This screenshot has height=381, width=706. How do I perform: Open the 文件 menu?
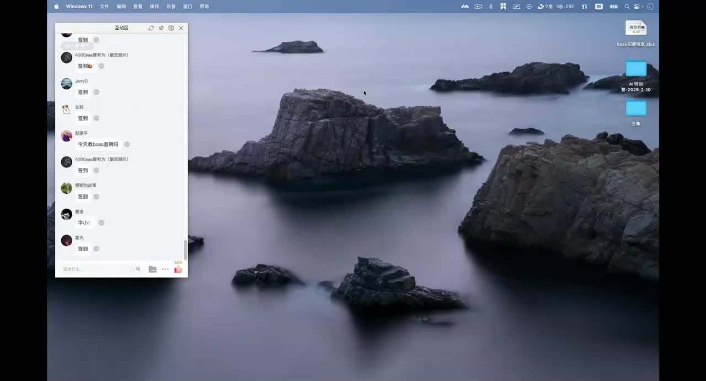104,7
